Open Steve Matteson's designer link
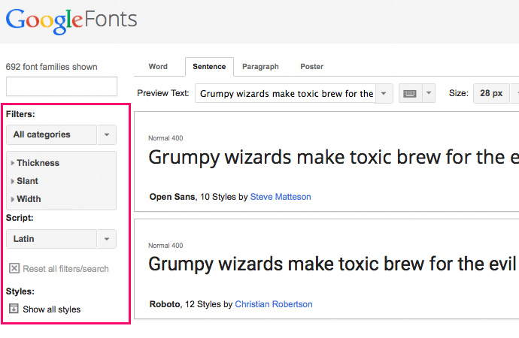 point(281,197)
